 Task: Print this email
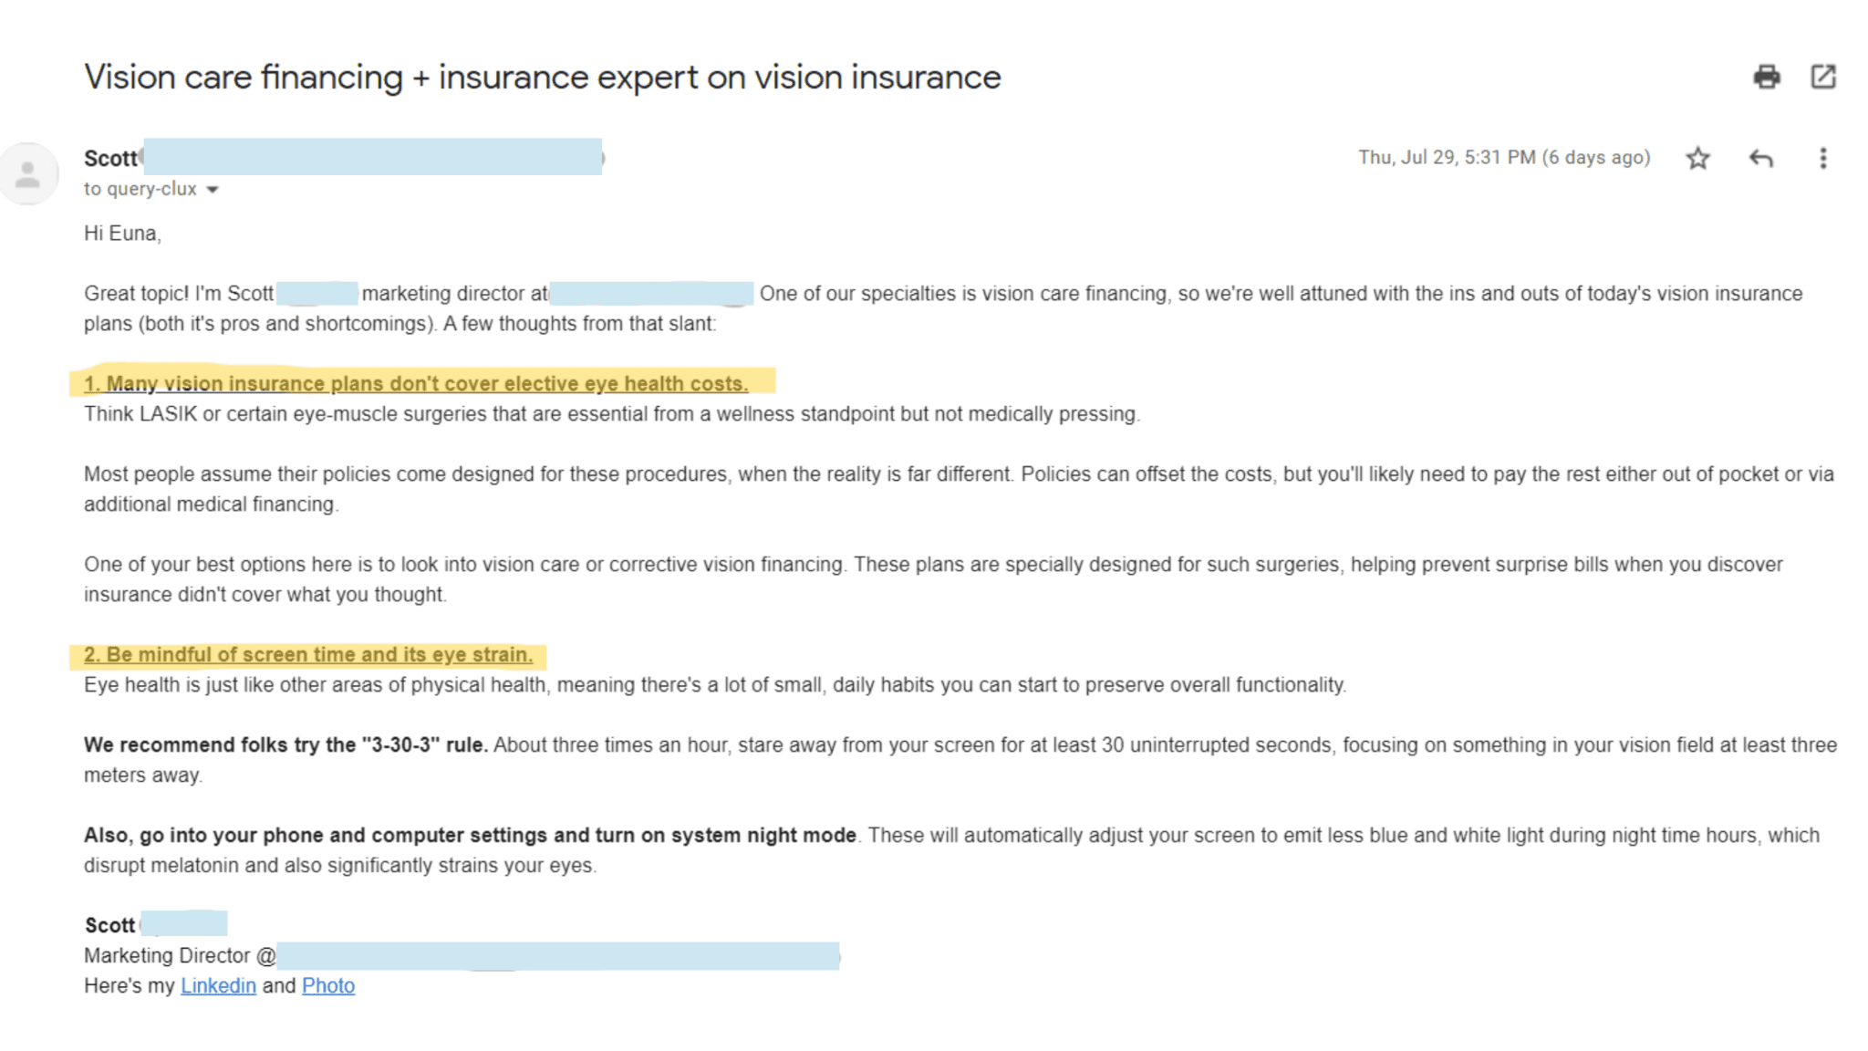(1768, 78)
